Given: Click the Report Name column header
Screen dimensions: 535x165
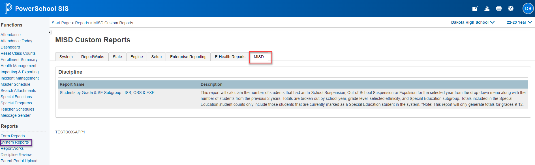Looking at the screenshot, I should [72, 84].
